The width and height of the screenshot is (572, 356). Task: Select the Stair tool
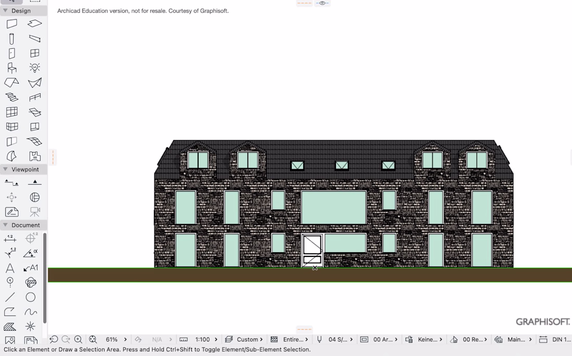point(11,97)
